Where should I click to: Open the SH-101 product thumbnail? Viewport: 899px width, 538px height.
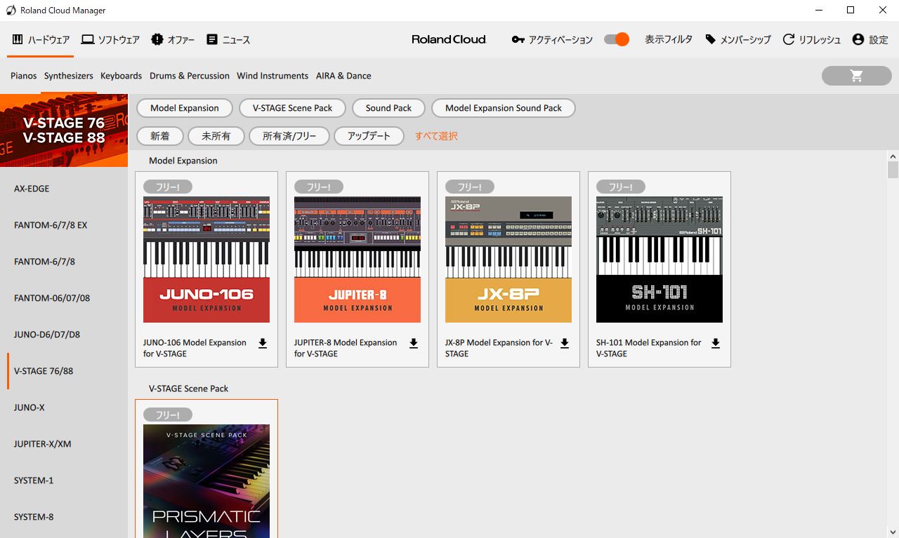(660, 260)
